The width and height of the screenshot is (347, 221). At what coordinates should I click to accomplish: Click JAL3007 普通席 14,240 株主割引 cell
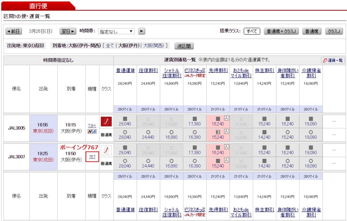coord(264,164)
